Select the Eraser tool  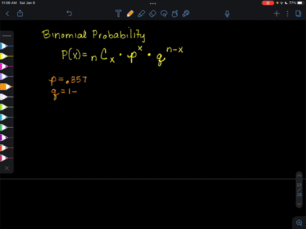click(x=152, y=14)
